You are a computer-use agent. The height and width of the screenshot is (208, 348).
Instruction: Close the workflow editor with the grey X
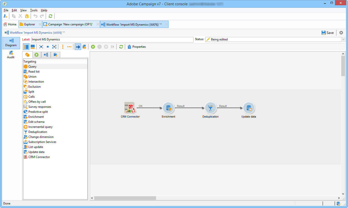click(x=341, y=33)
